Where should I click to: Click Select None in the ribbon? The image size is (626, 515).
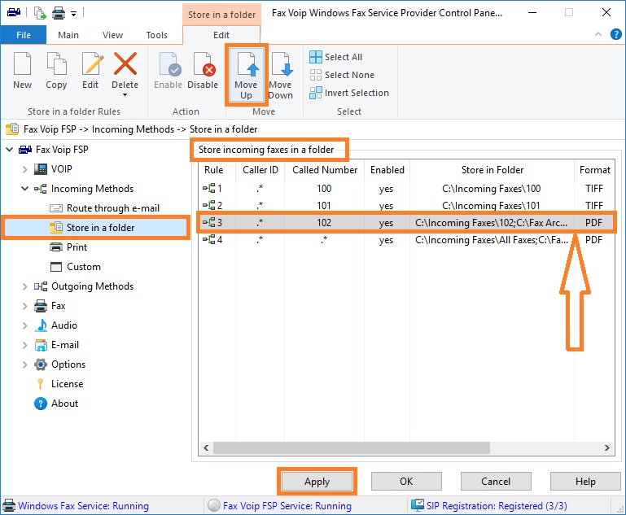click(342, 75)
